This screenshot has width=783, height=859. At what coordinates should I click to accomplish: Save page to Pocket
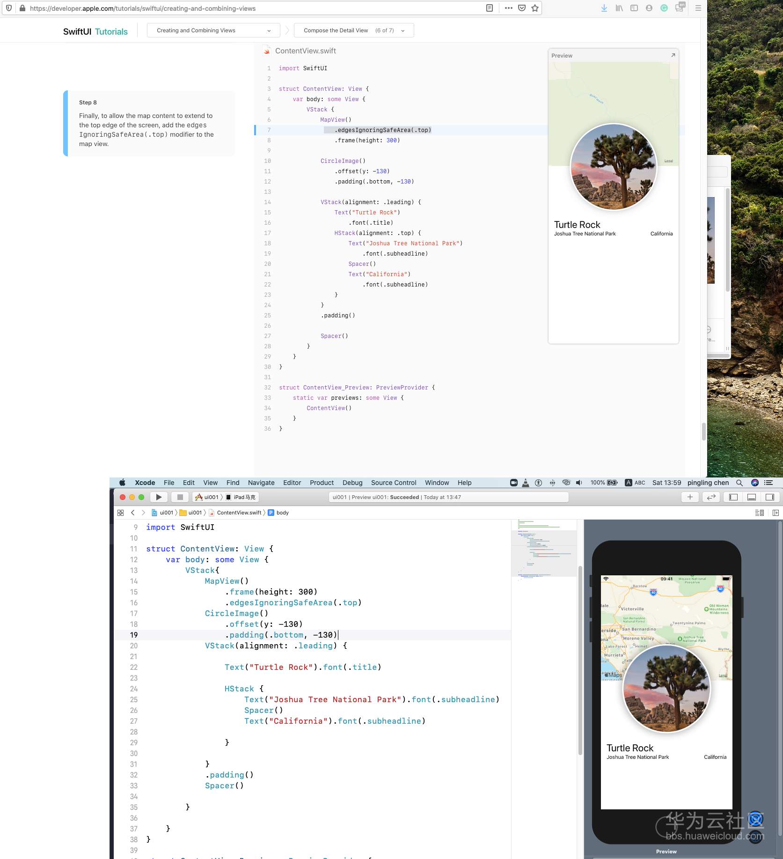click(x=522, y=8)
